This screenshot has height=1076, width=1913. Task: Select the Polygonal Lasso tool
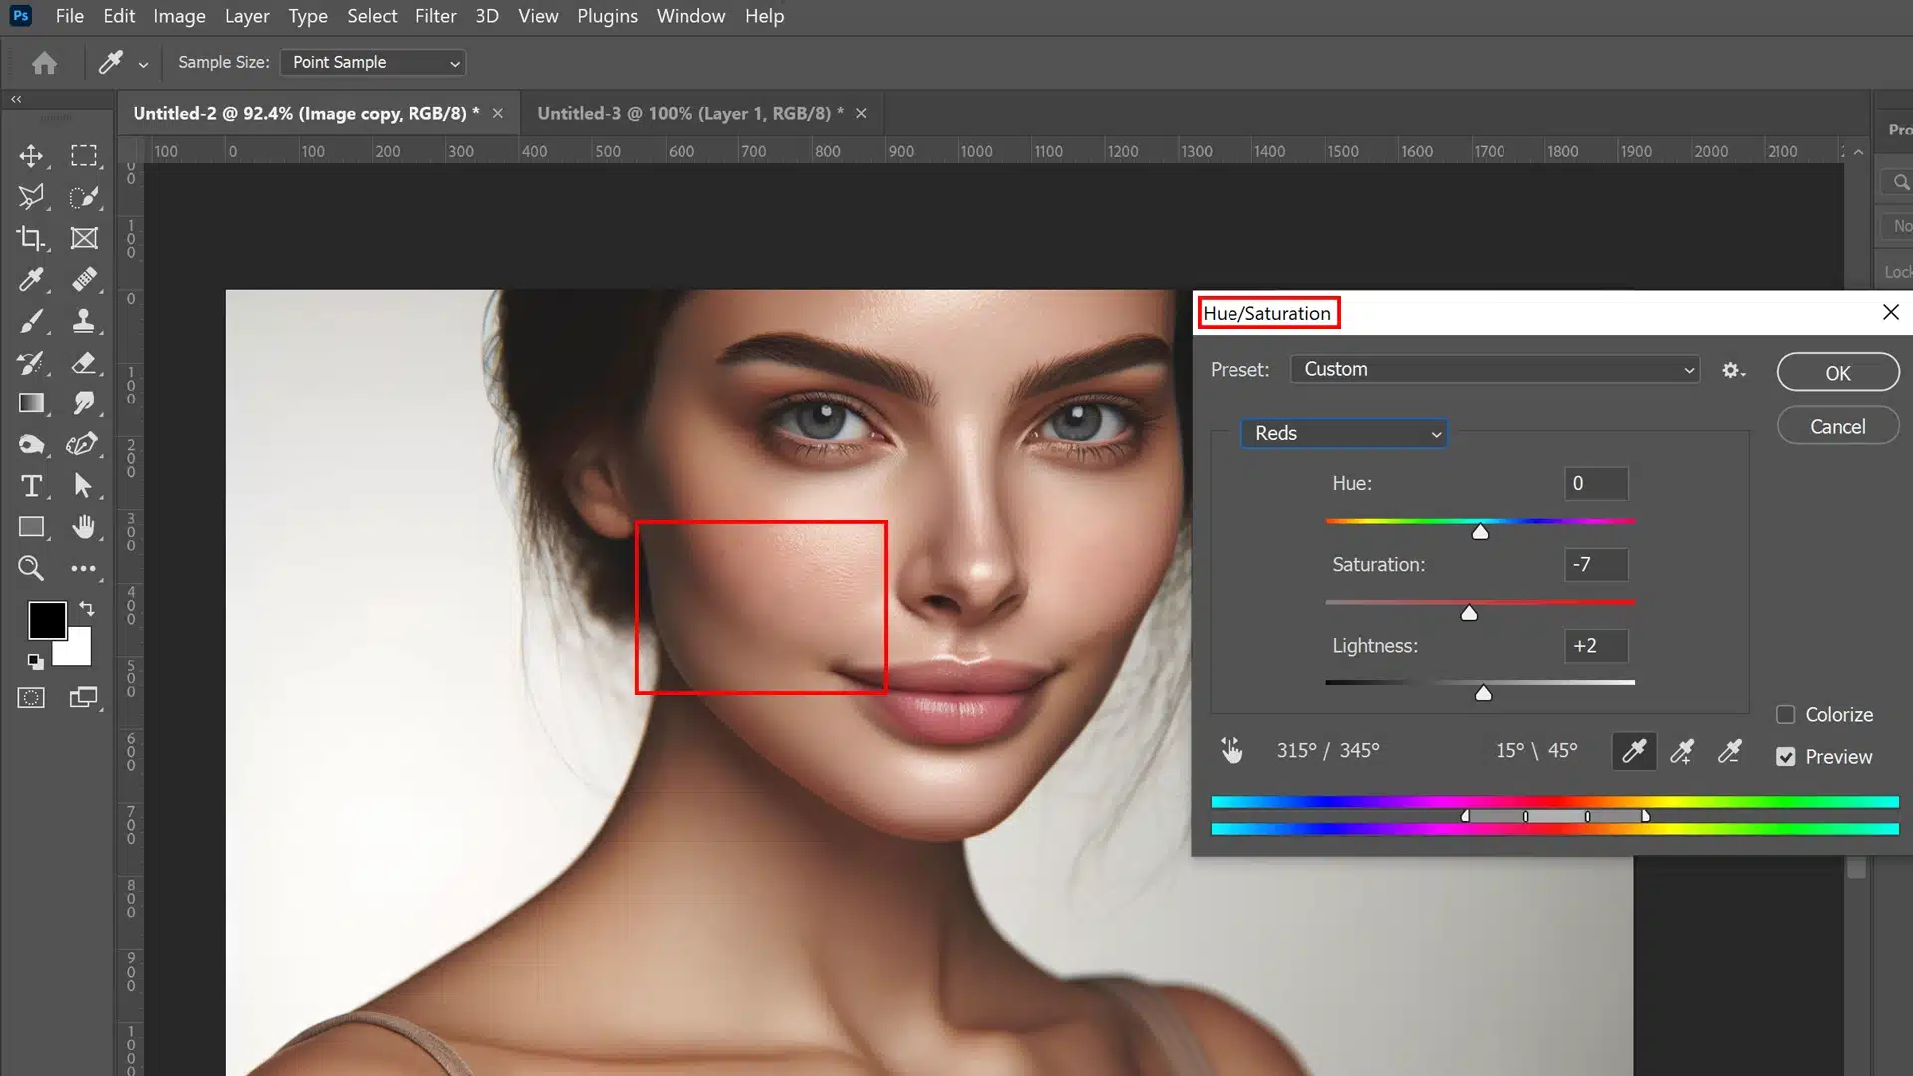point(31,197)
